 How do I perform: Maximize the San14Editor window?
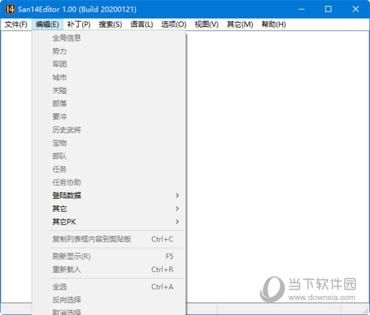(328, 9)
